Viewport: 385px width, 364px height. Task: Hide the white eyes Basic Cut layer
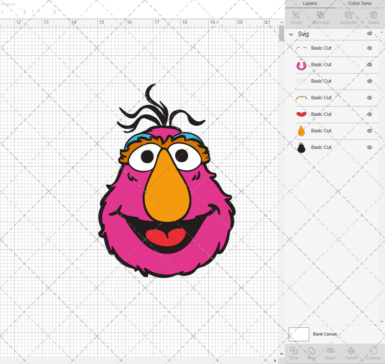coord(370,81)
